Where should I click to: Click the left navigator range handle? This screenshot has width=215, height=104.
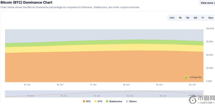click(5, 94)
